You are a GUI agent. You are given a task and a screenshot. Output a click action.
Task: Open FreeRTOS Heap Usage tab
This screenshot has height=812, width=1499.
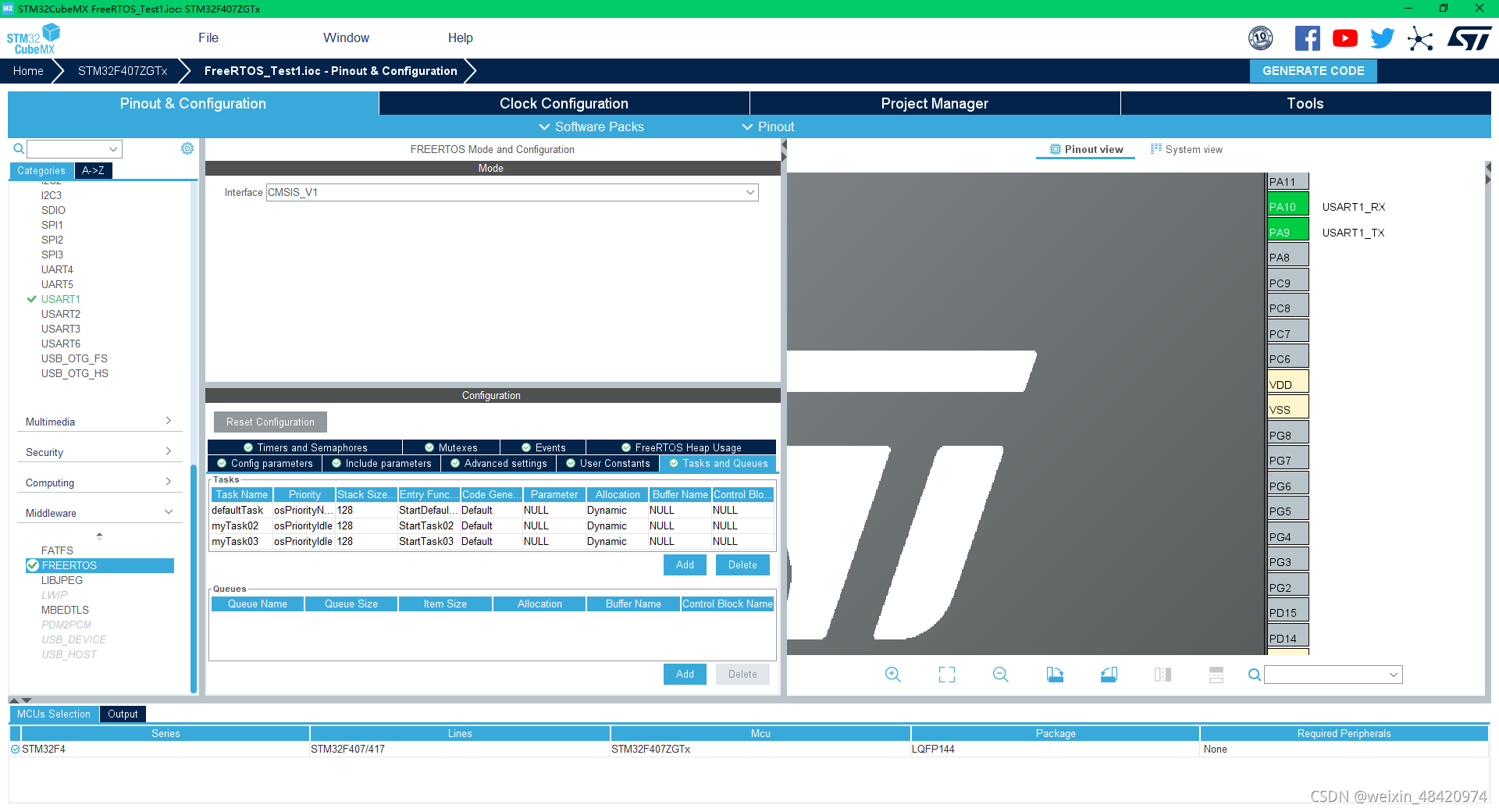pyautogui.click(x=681, y=447)
